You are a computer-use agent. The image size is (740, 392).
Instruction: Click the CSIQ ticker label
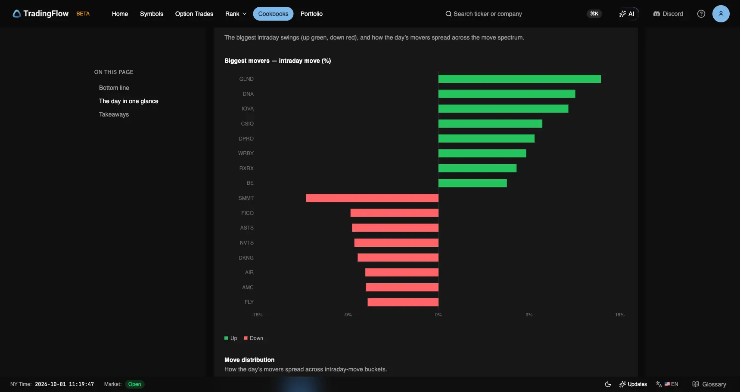click(x=247, y=124)
